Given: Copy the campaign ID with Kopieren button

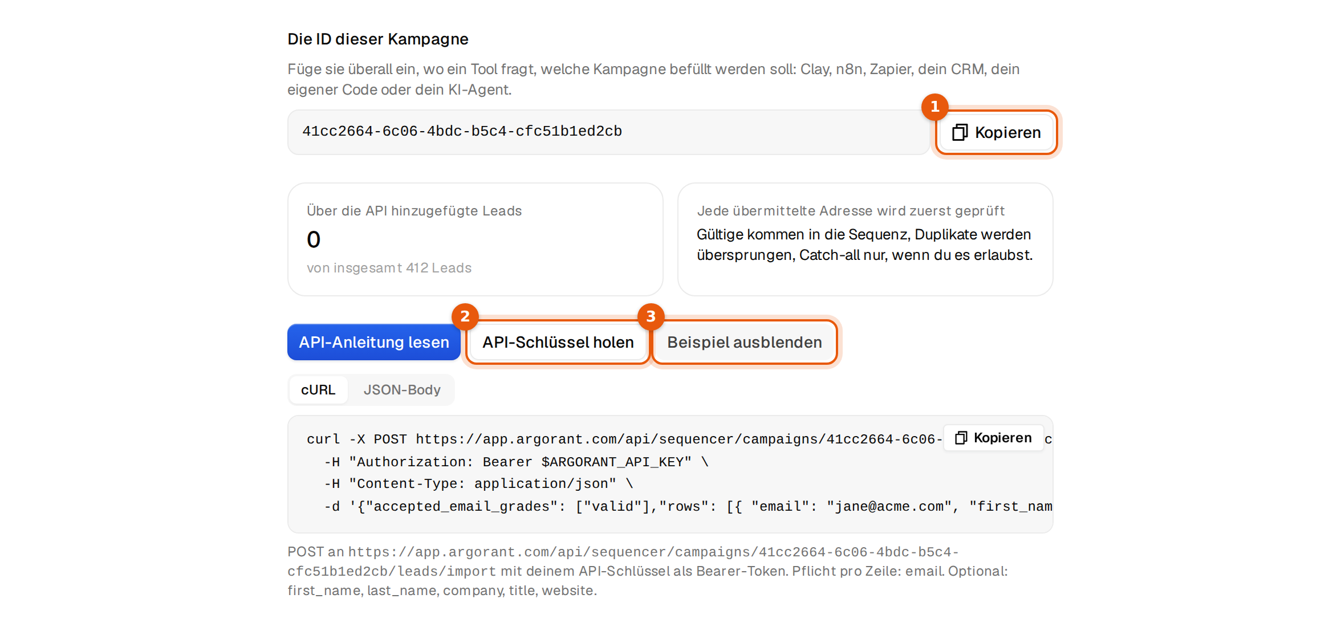Looking at the screenshot, I should 996,132.
